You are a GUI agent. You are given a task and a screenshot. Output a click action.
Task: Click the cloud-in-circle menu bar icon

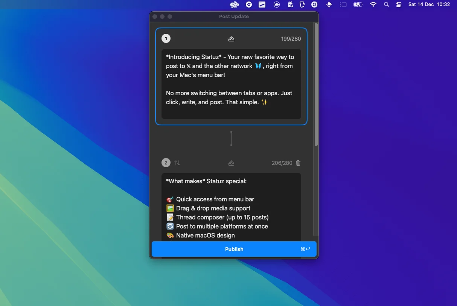tap(277, 5)
